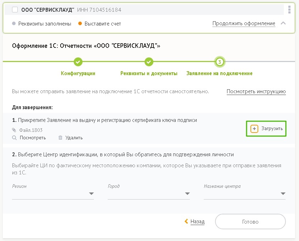Click the paperclip attachment icon
299x241 pixels.
[14, 130]
